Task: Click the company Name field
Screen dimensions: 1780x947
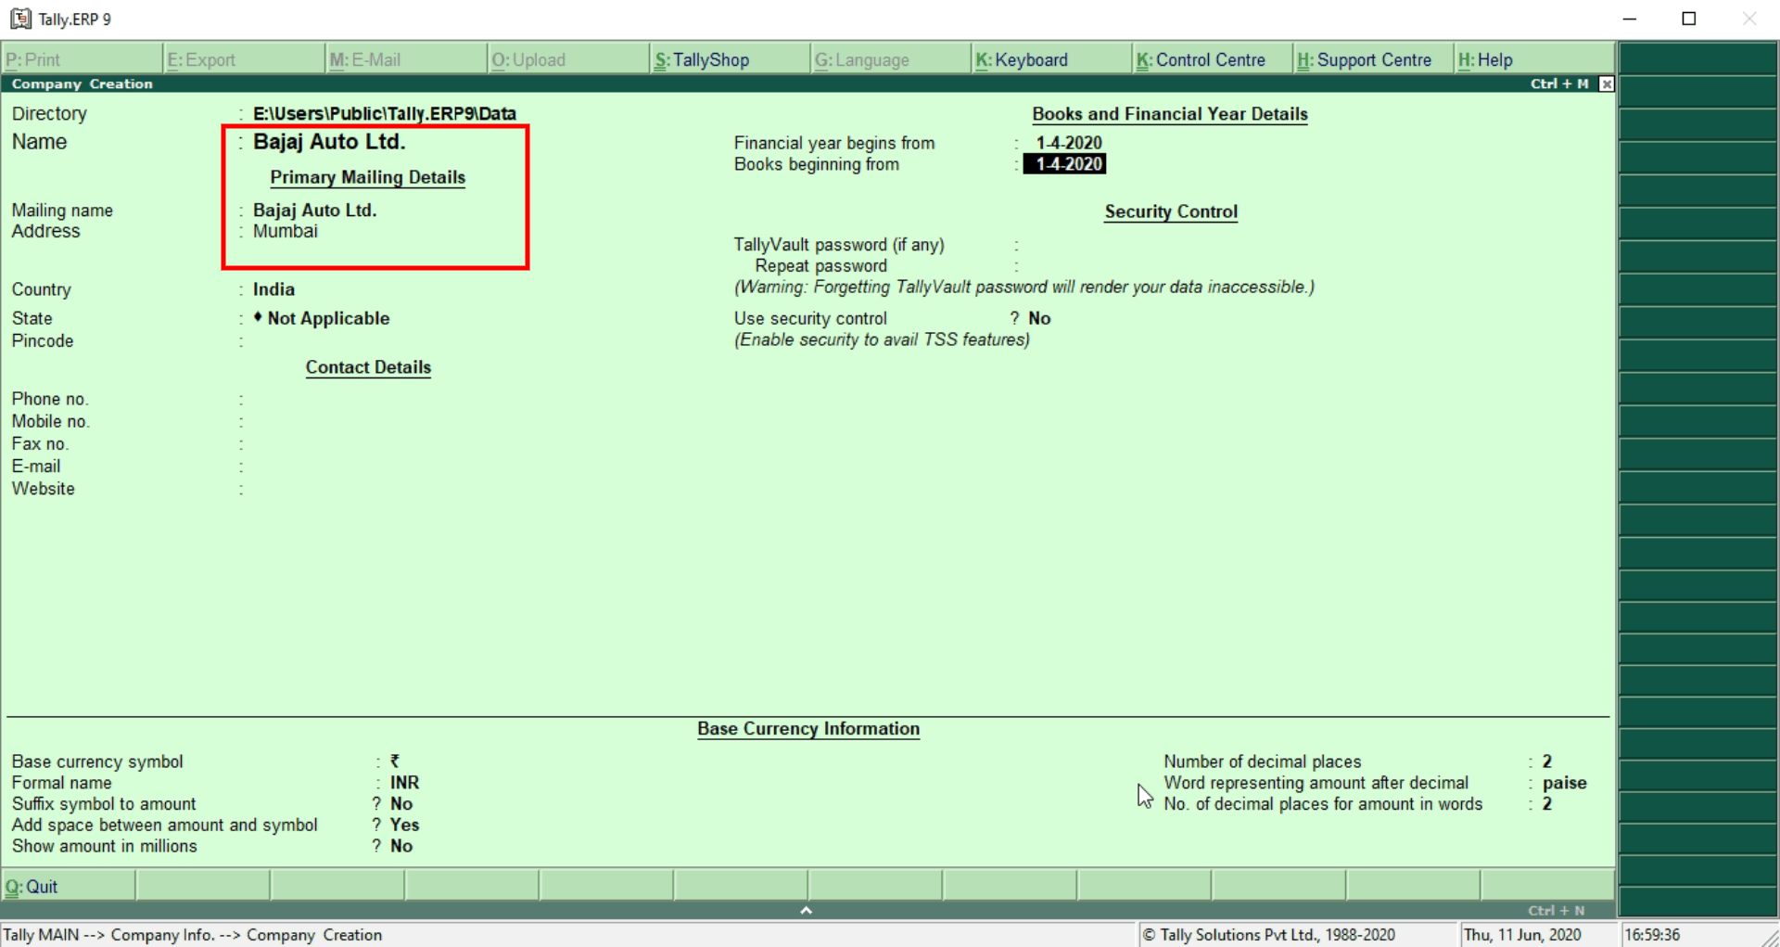Action: point(329,142)
